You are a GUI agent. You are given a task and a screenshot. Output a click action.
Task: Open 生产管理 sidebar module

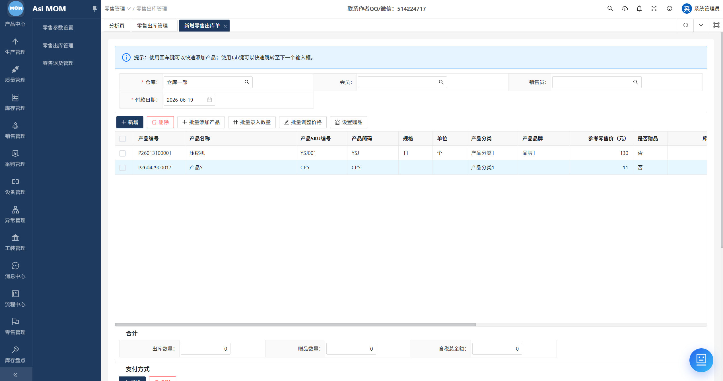15,47
